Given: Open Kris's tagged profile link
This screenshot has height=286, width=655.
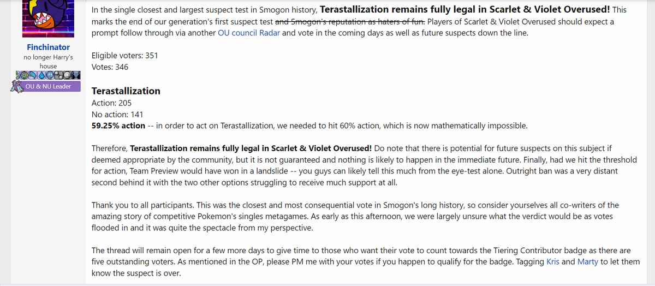Looking at the screenshot, I should point(553,261).
